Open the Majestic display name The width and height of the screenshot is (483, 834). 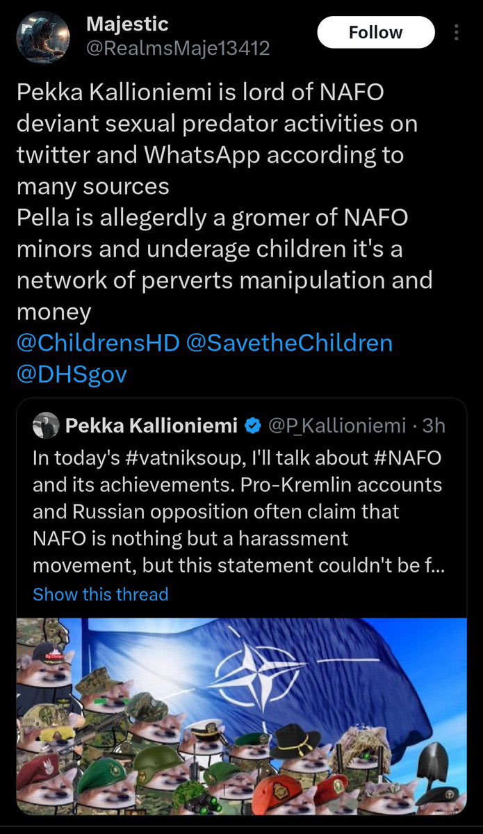coord(127,24)
